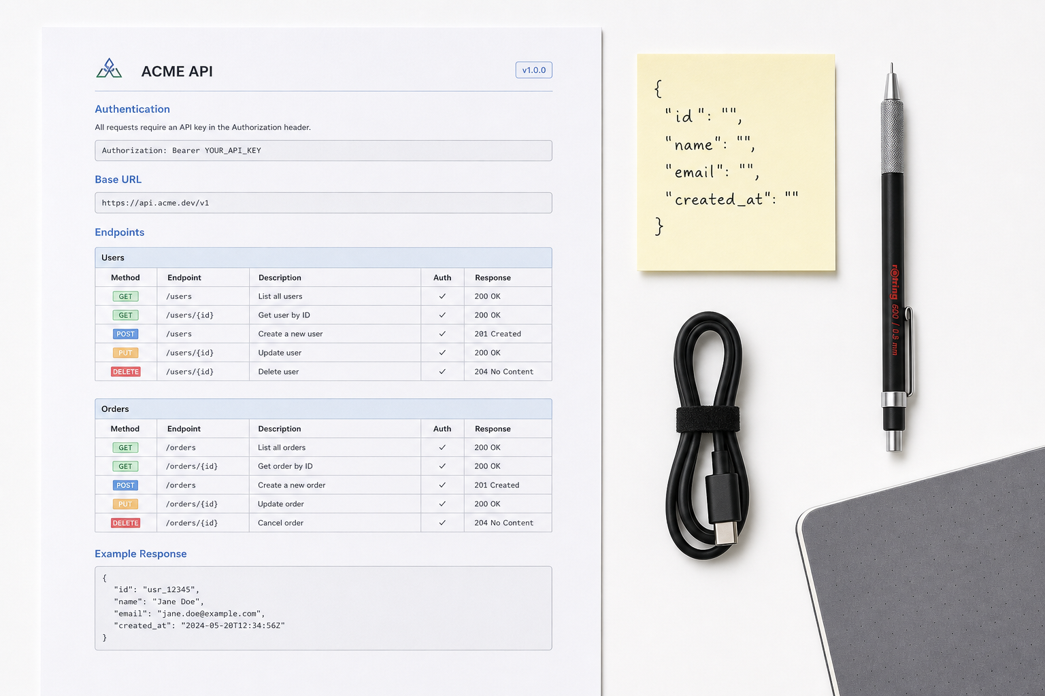
Task: Click the handwritten "email" line on sticky note
Action: pyautogui.click(x=712, y=171)
